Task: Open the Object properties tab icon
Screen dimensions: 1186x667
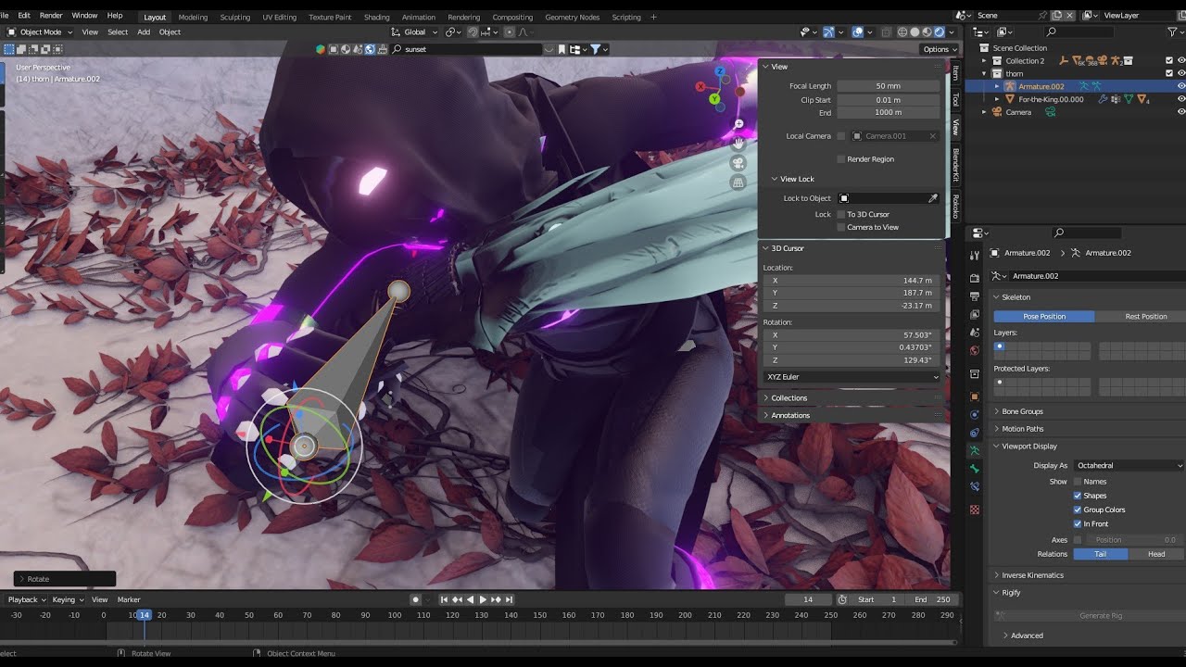Action: 975,396
